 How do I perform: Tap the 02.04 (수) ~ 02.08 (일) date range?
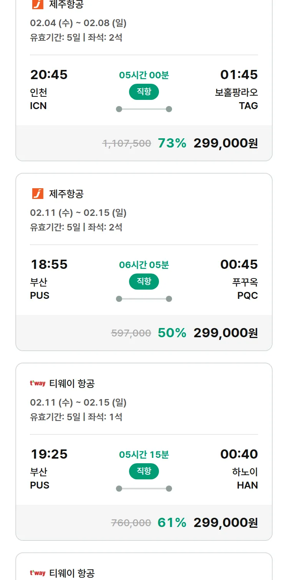(x=78, y=23)
